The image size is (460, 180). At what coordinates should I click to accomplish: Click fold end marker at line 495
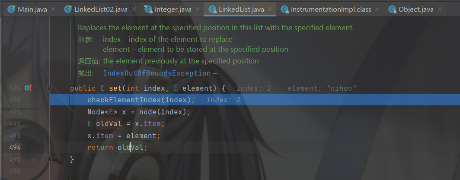[x=50, y=159]
